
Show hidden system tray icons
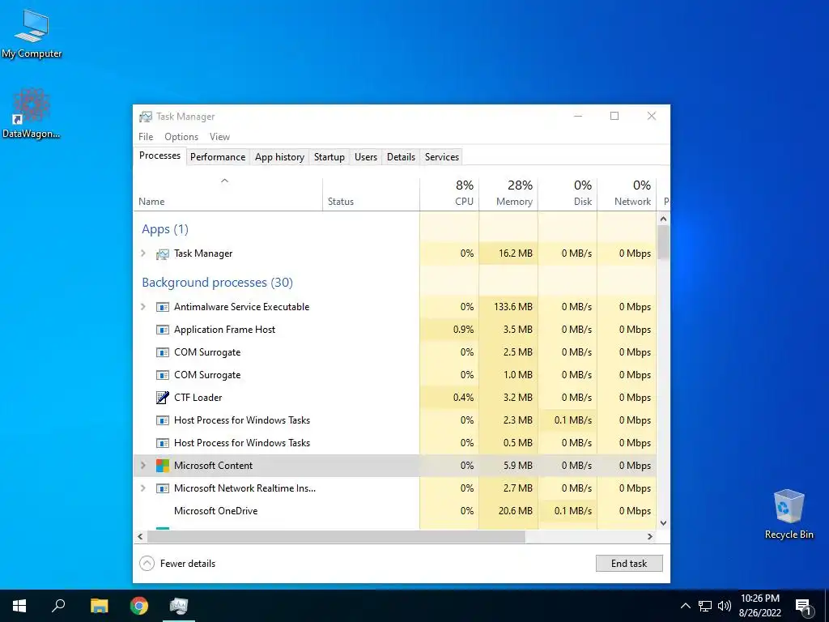tap(685, 606)
